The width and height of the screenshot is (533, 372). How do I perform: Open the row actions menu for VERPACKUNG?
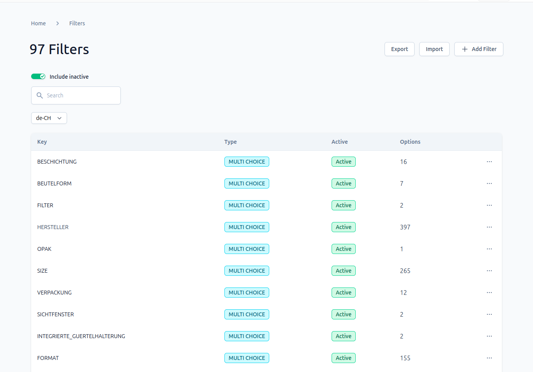[489, 293]
